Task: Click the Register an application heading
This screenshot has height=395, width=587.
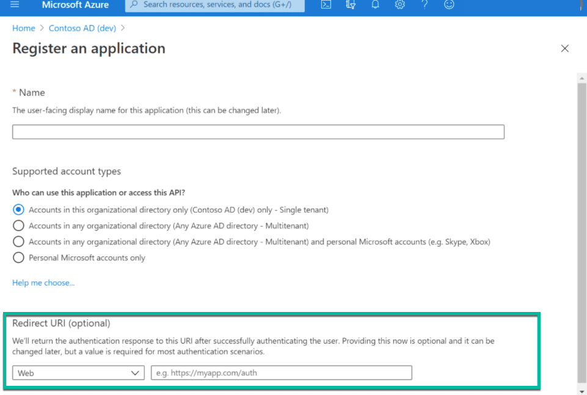Action: (x=89, y=49)
